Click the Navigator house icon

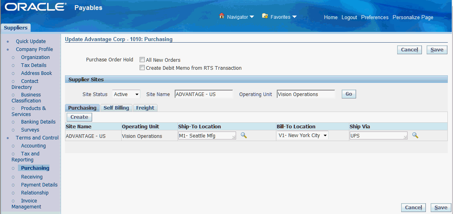[222, 16]
